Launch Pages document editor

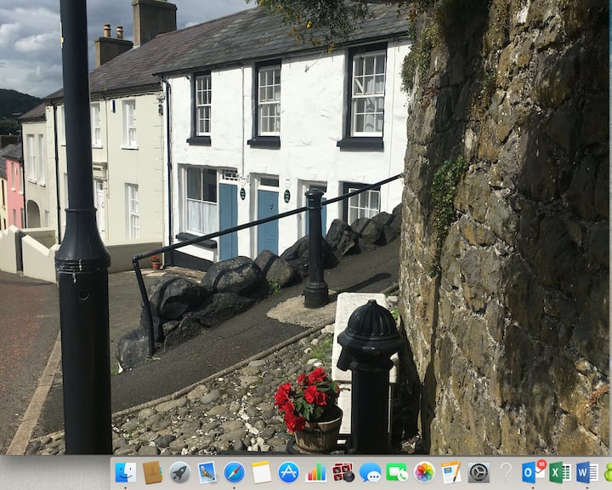(451, 472)
